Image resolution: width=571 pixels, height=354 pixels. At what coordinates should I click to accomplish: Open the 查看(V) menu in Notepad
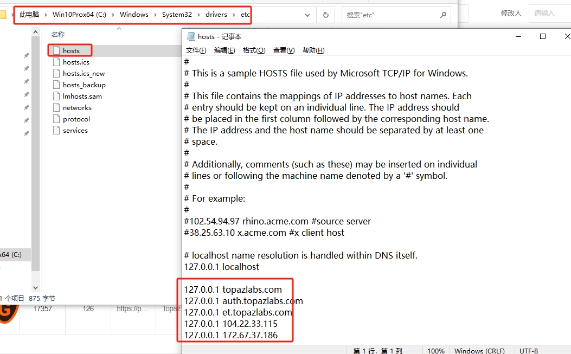[x=284, y=50]
